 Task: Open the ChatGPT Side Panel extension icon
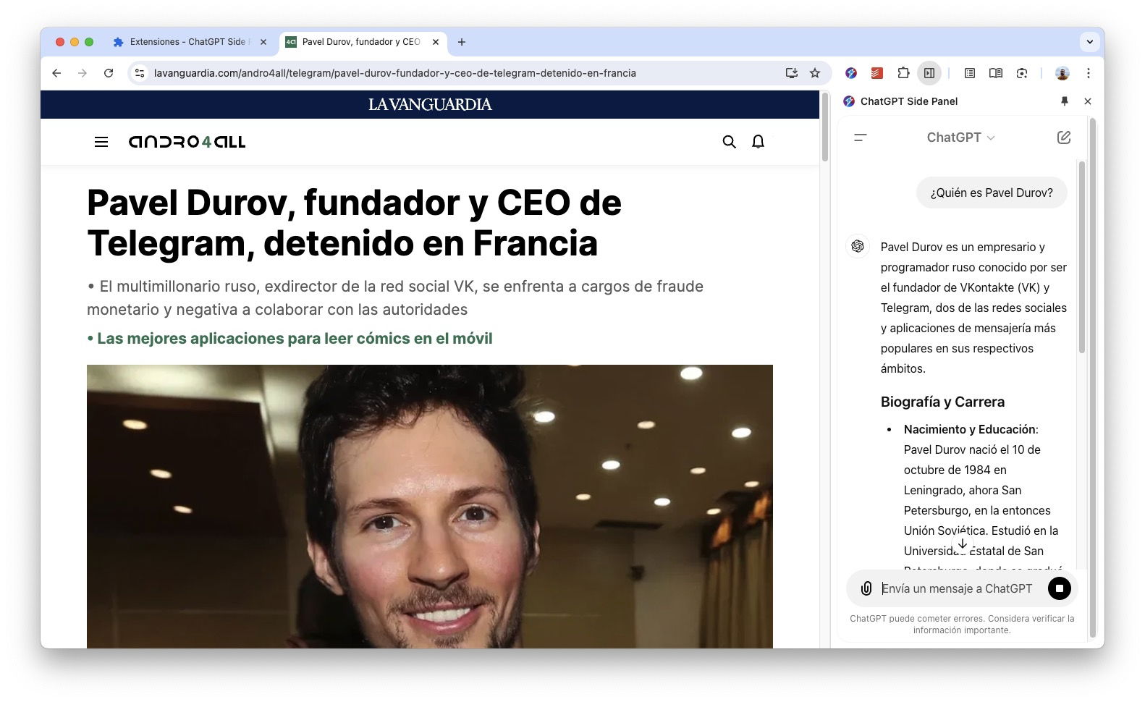pos(851,73)
